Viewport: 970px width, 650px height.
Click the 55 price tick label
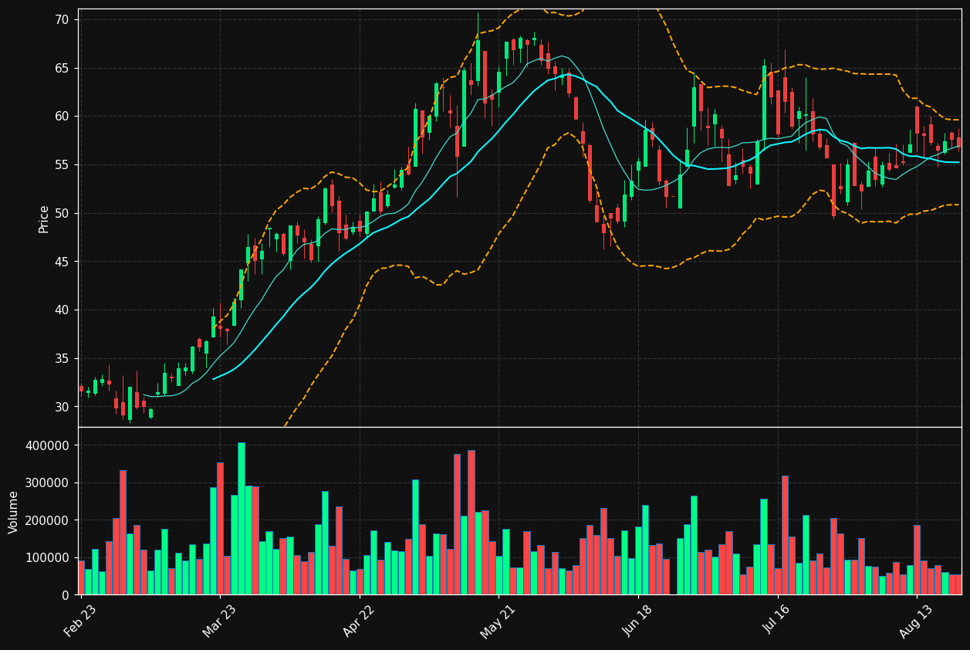pos(62,165)
